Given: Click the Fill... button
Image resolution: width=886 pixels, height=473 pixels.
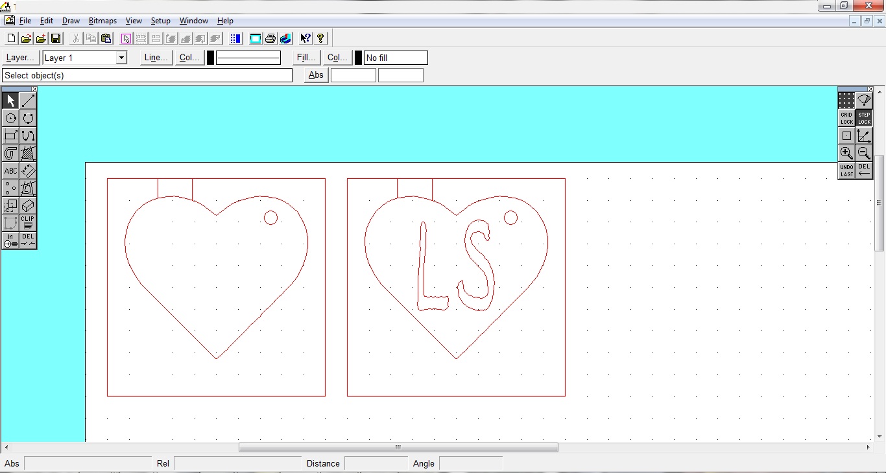Looking at the screenshot, I should tap(306, 58).
